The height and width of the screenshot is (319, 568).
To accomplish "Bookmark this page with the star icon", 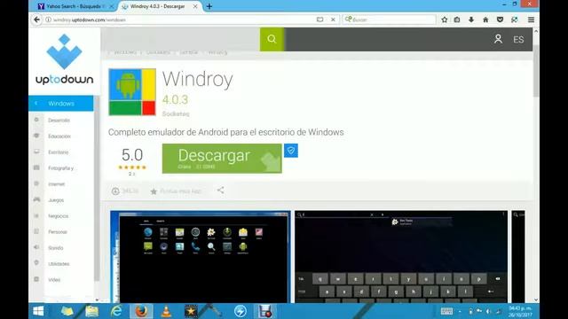I will point(445,19).
